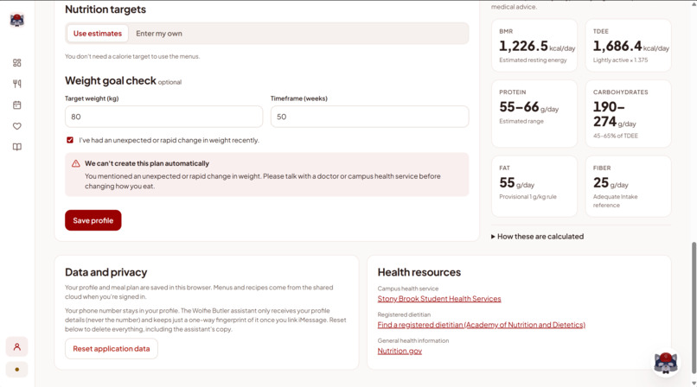
Task: Click the Protein 55–66 g/day card
Action: 534,114
